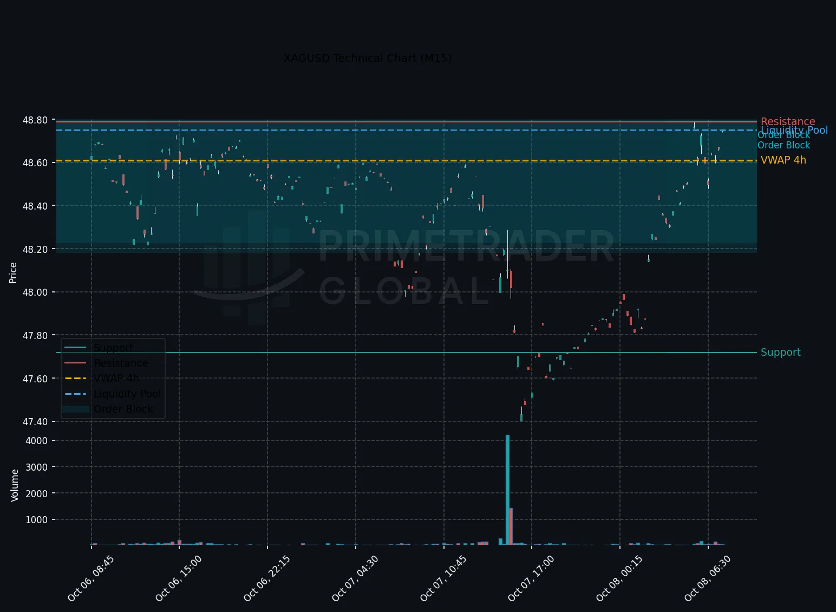Select the Oct 06, 15:00 time label
This screenshot has width=836, height=612.
point(179,578)
